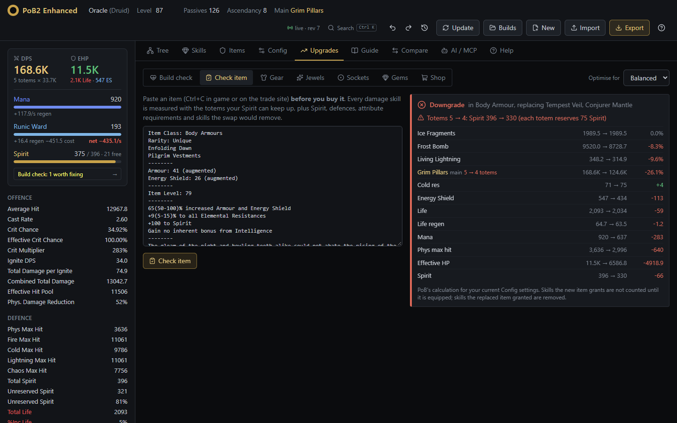Open the Gems sub-tab
This screenshot has height=423, width=677.
pyautogui.click(x=395, y=78)
